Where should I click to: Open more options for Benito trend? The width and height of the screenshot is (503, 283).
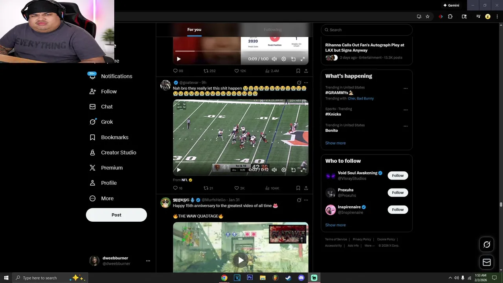point(406,126)
